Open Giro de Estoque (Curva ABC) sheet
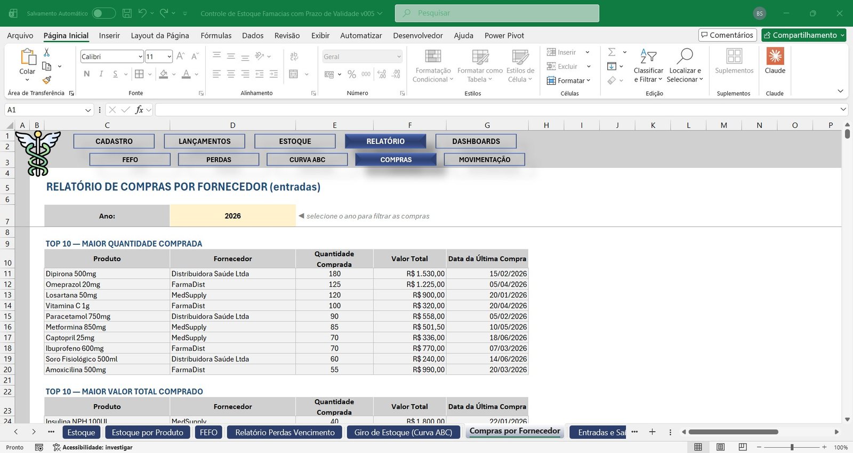The image size is (853, 453). tap(403, 432)
